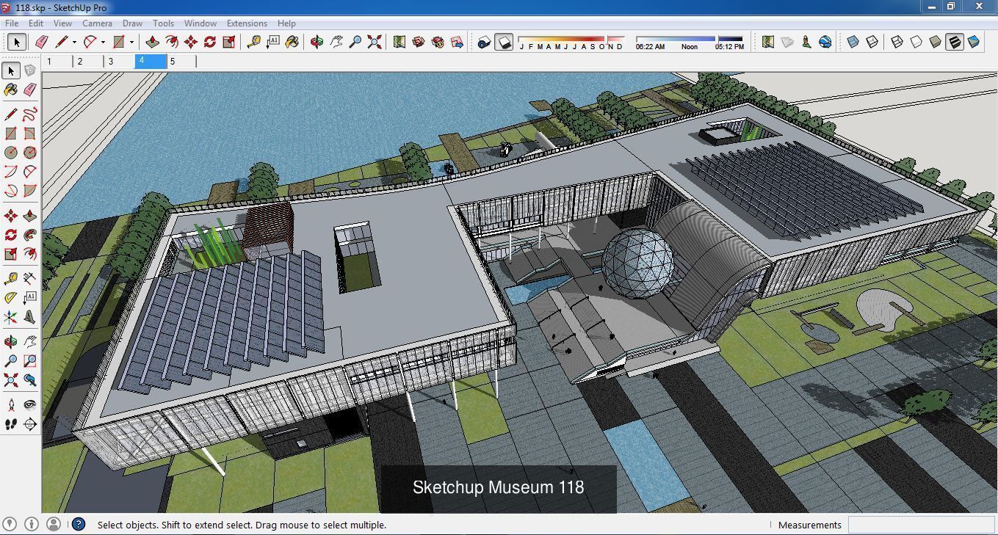Click the sign-in profile icon in the status bar
The image size is (998, 535).
point(53,524)
